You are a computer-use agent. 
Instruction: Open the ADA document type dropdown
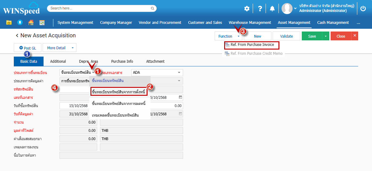point(179,73)
